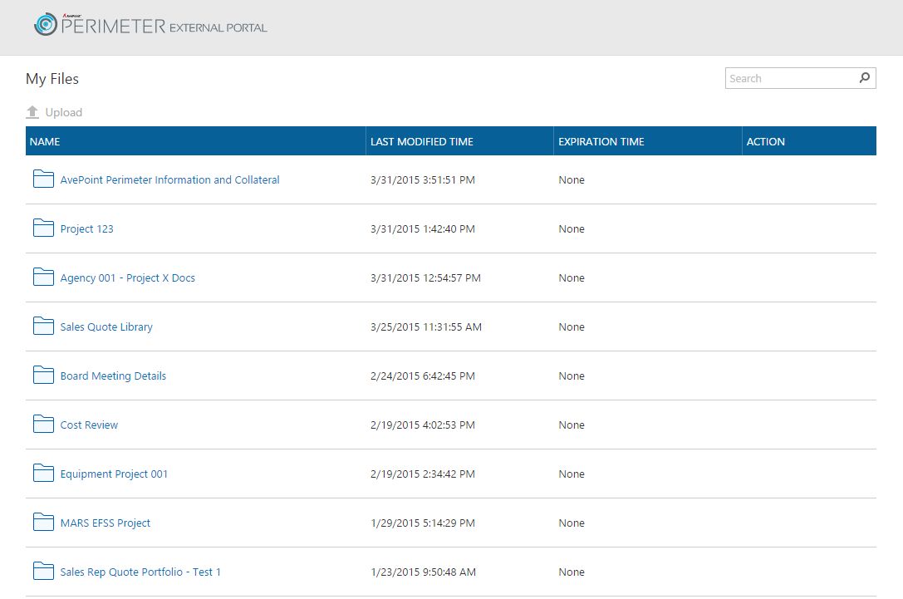This screenshot has height=599, width=903.
Task: Sort by Last Modified Time column header
Action: click(422, 142)
